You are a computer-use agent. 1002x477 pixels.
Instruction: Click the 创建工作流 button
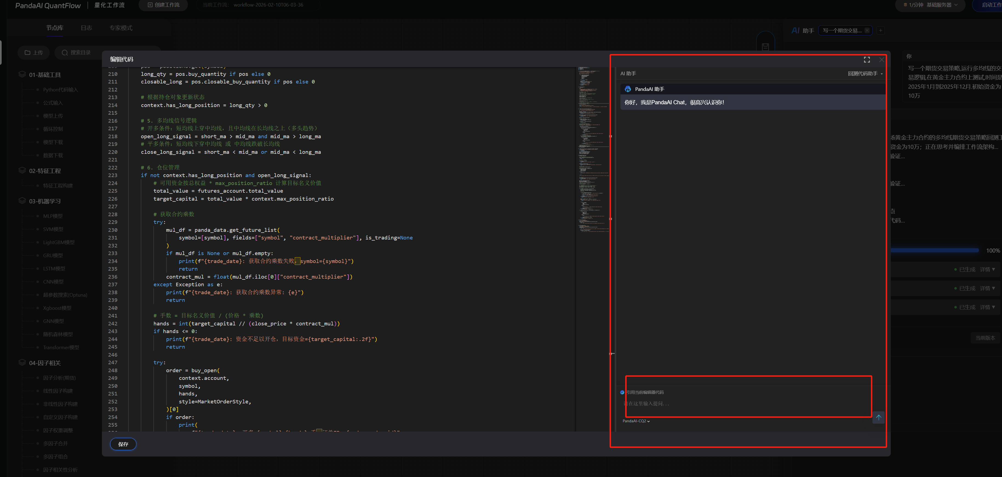(x=164, y=5)
